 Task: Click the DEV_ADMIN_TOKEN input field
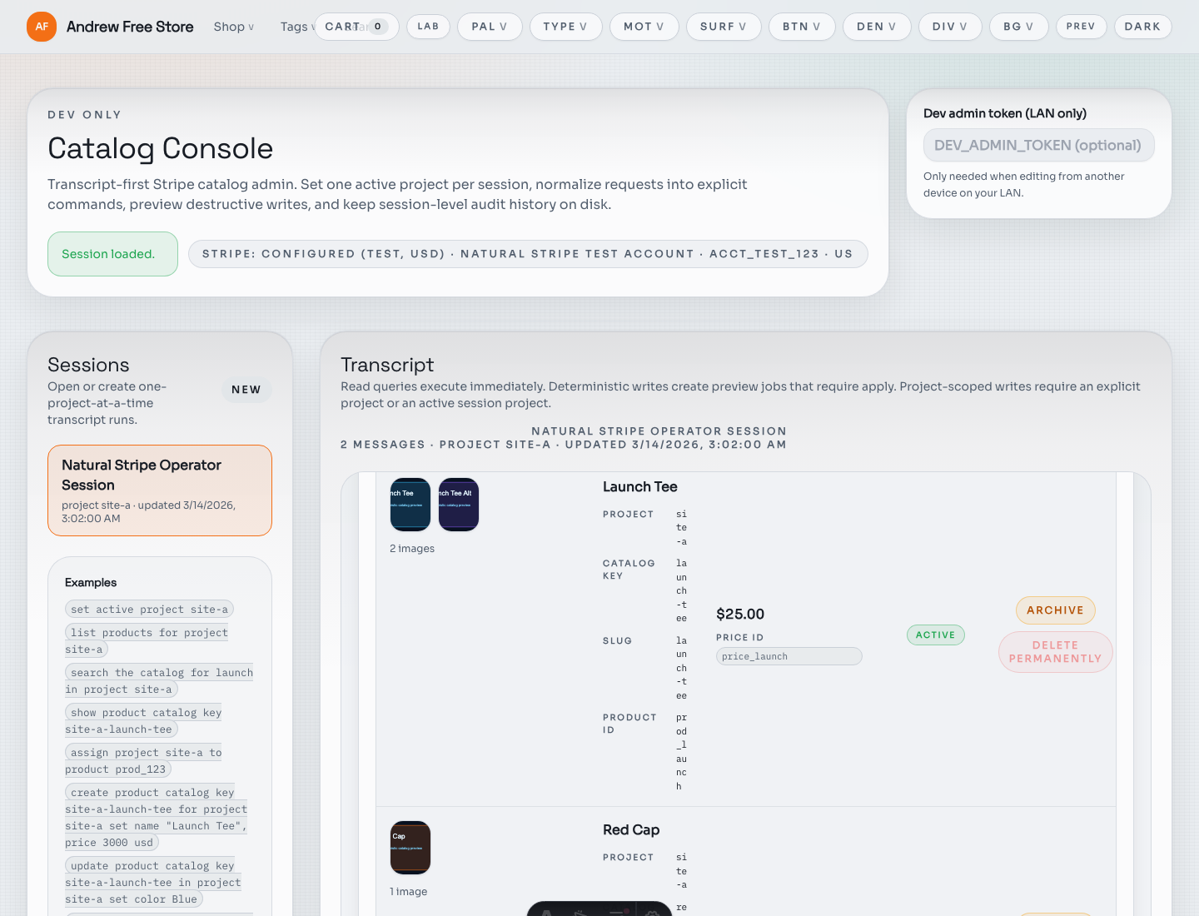1038,145
